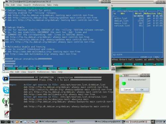Click function key 9 in mc file panel
Image resolution: width=166 pixels, height=124 pixels.
pyautogui.click(x=148, y=64)
